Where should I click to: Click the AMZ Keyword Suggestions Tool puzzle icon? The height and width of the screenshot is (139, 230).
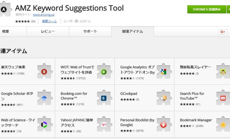[6, 9]
